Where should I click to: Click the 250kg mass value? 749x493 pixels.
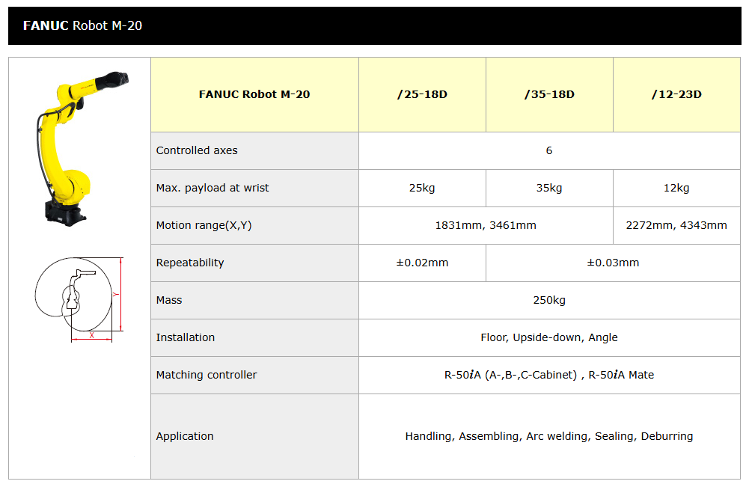[x=549, y=300]
